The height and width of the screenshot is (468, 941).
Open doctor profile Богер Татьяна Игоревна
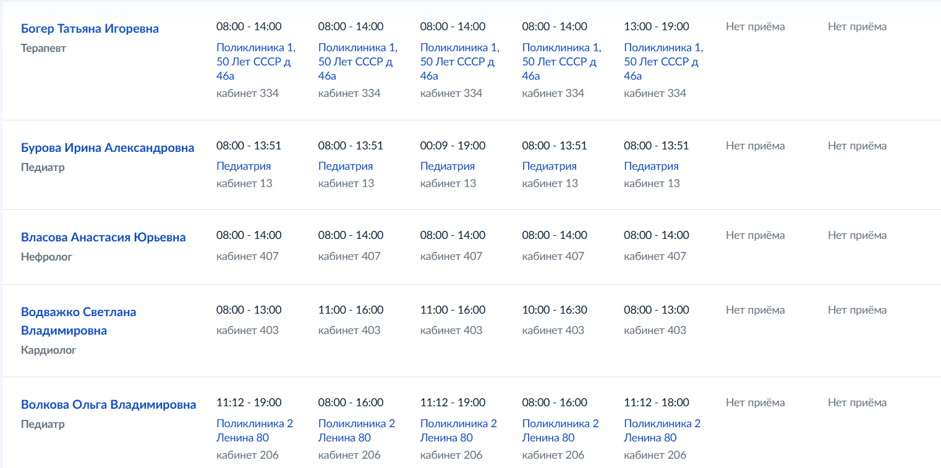click(90, 28)
